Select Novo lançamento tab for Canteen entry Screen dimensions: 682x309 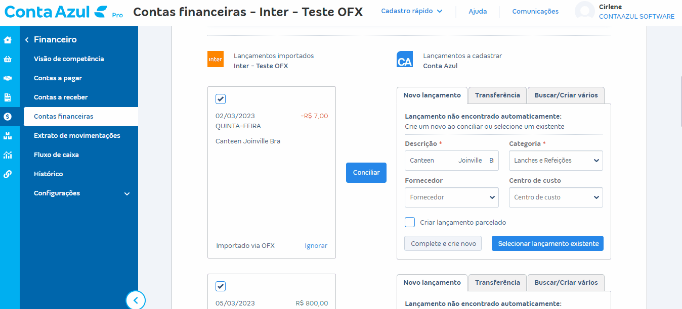click(432, 95)
